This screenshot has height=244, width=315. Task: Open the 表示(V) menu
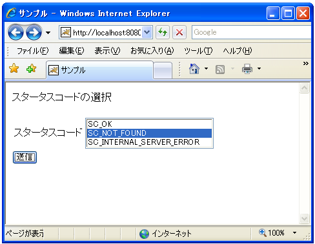coord(107,51)
